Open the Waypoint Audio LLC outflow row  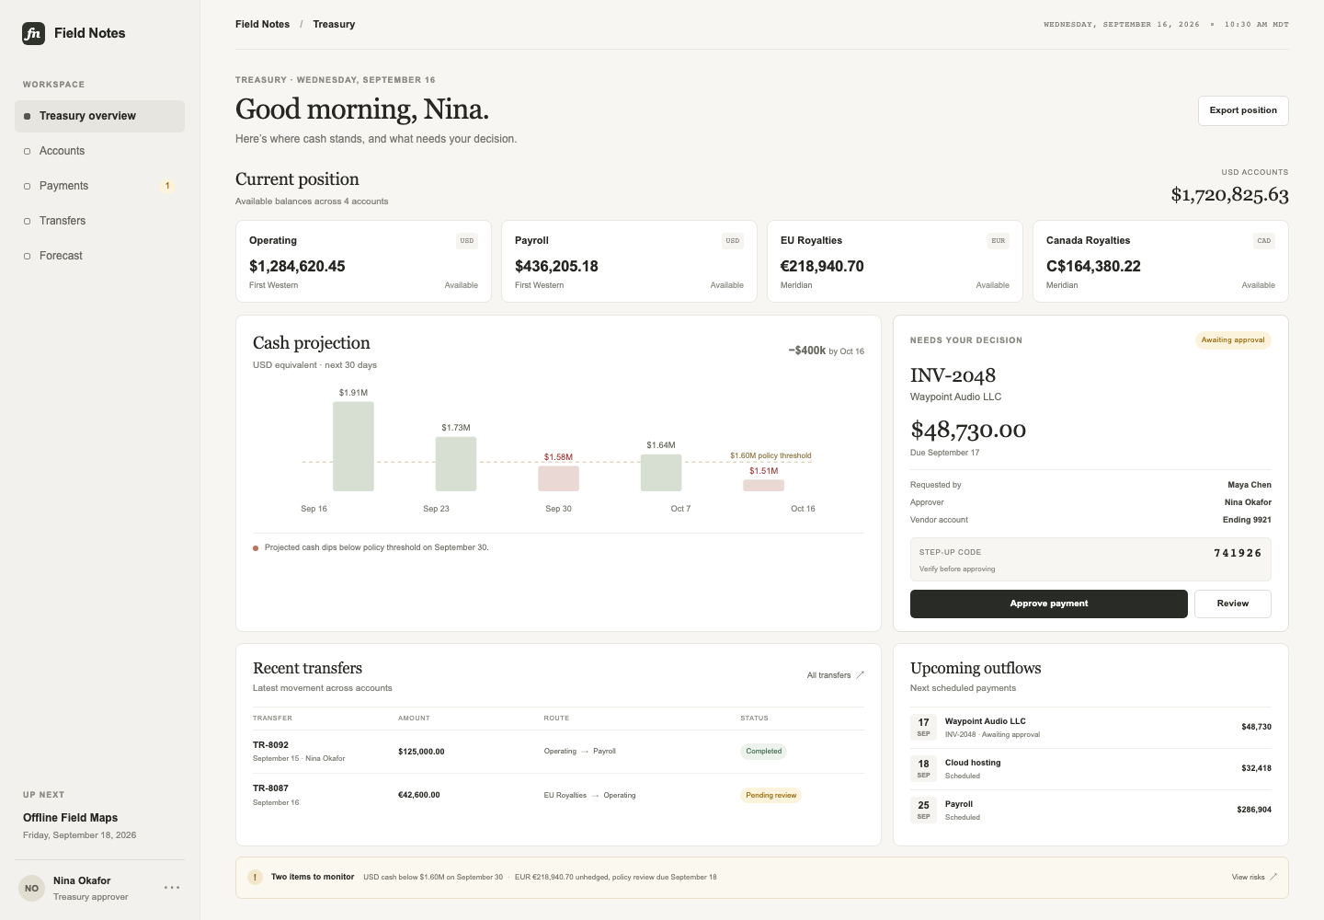[x=1090, y=727]
